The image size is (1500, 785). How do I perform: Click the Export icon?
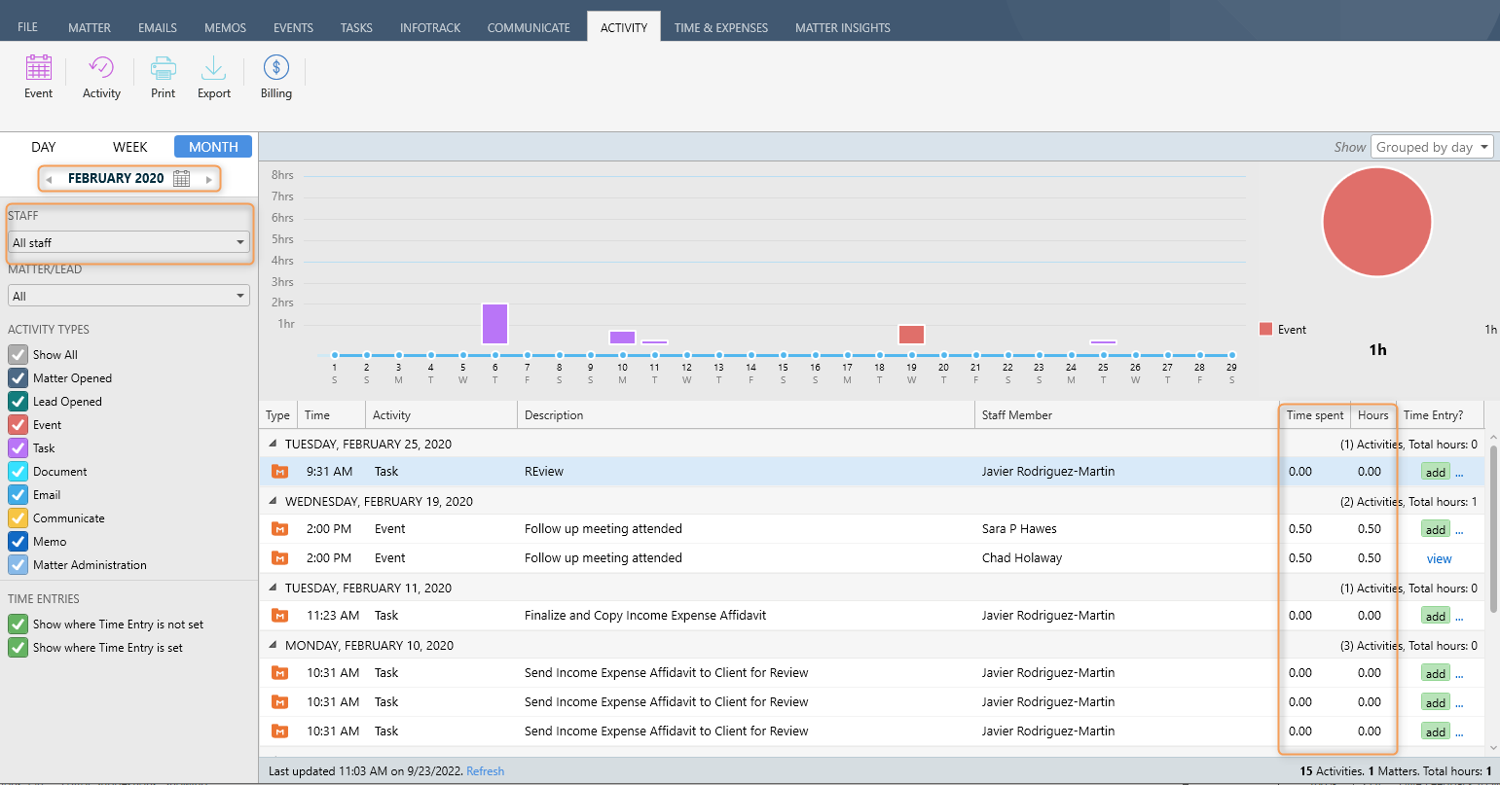pyautogui.click(x=213, y=67)
